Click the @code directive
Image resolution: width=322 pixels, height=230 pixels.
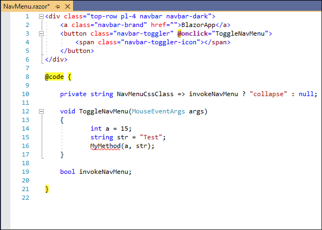(x=54, y=77)
